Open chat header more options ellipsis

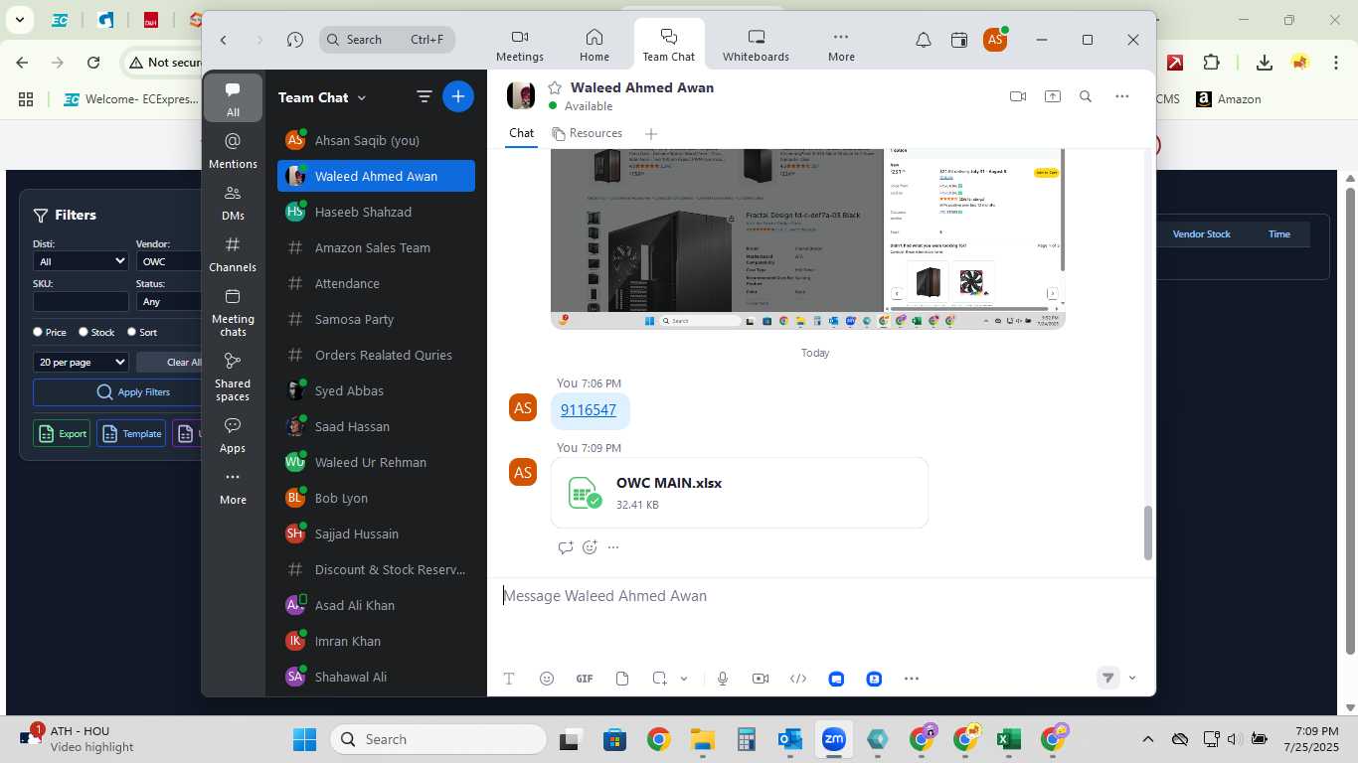click(1121, 96)
